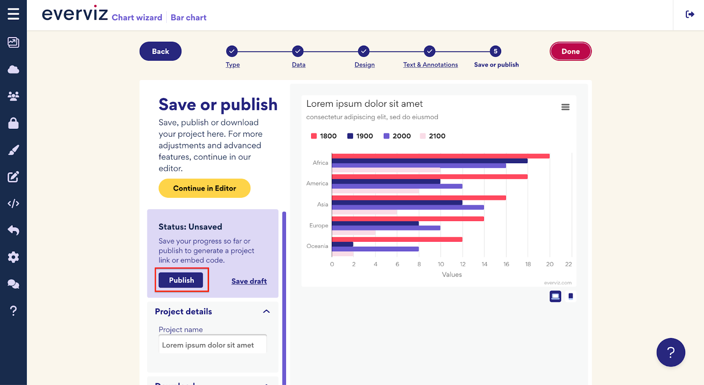Switch to desktop preview view
The image size is (704, 385).
[555, 296]
